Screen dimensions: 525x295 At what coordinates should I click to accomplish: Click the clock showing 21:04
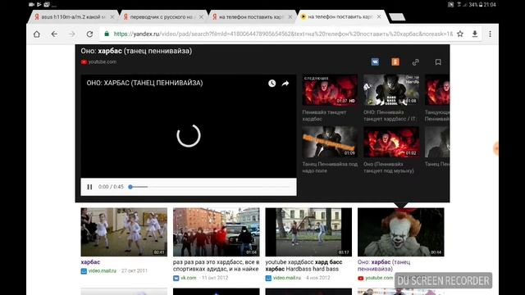[490, 5]
